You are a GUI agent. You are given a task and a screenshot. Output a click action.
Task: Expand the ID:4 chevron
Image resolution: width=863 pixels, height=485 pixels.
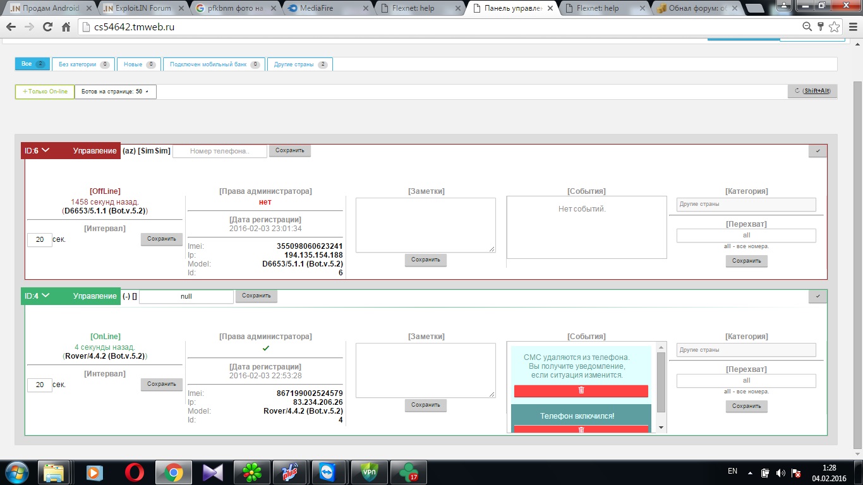coord(45,296)
